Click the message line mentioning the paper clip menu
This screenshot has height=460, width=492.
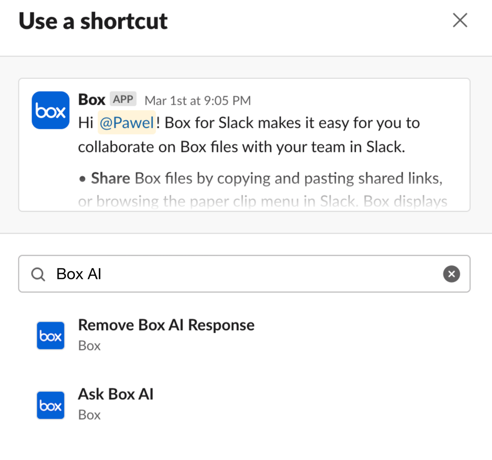262,201
